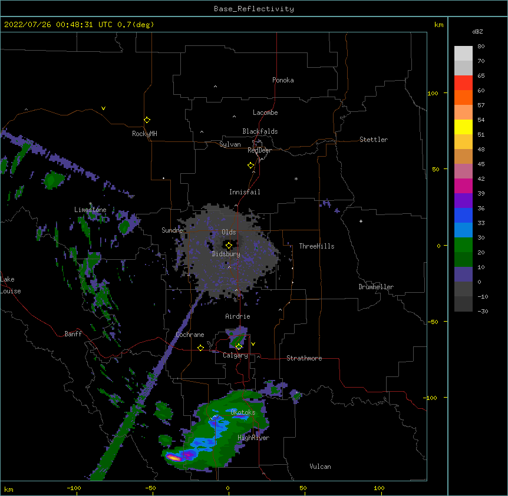This screenshot has height=496, width=508.
Task: Click the RedDeer city label
Action: (x=259, y=150)
